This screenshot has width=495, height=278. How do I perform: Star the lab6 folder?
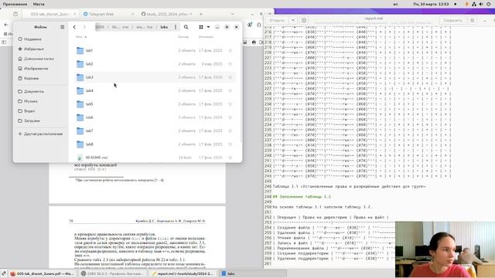[230, 117]
